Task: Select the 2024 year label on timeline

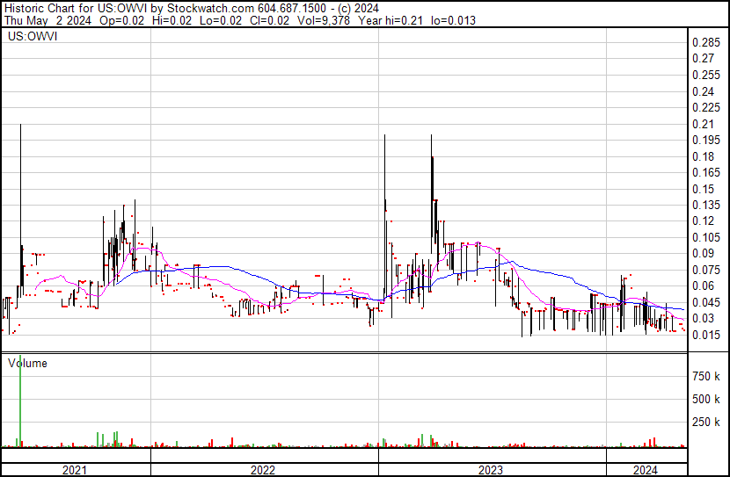Action: pos(646,470)
